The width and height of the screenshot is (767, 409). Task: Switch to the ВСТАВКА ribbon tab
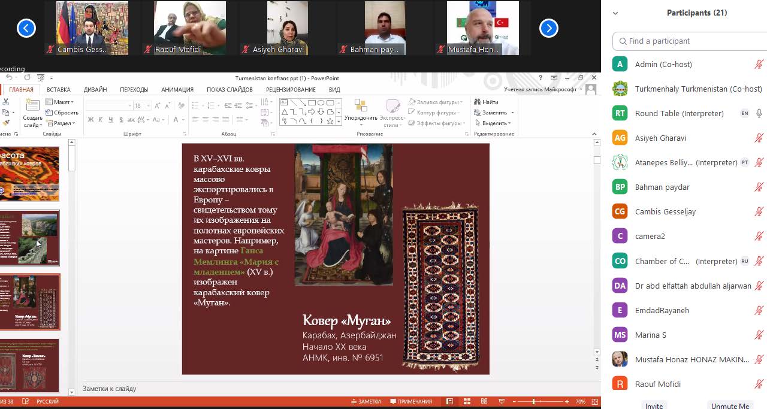(59, 90)
